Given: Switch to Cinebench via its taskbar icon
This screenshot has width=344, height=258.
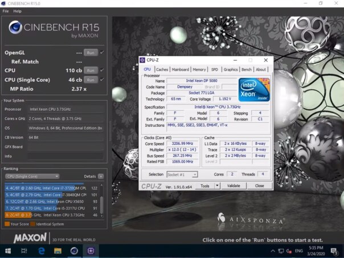Looking at the screenshot, I should (x=75, y=251).
